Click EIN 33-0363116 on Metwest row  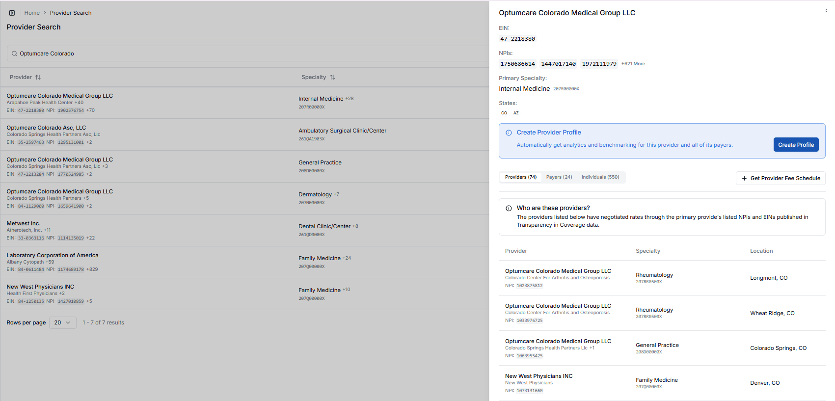(x=31, y=238)
